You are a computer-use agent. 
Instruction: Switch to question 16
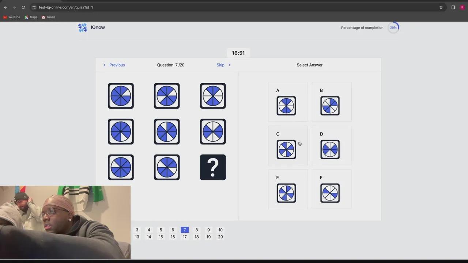point(173,237)
